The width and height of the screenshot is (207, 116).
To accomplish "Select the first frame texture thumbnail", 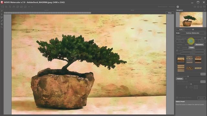I will (x=181, y=60).
